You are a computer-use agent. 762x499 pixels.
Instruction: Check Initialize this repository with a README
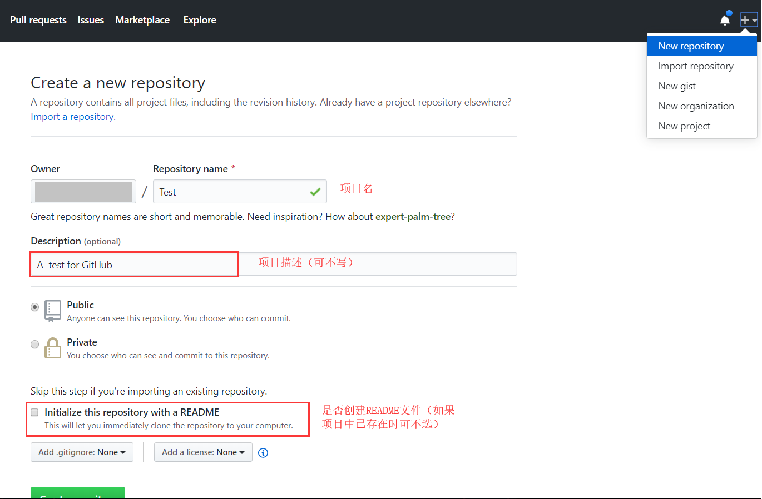[x=34, y=412]
